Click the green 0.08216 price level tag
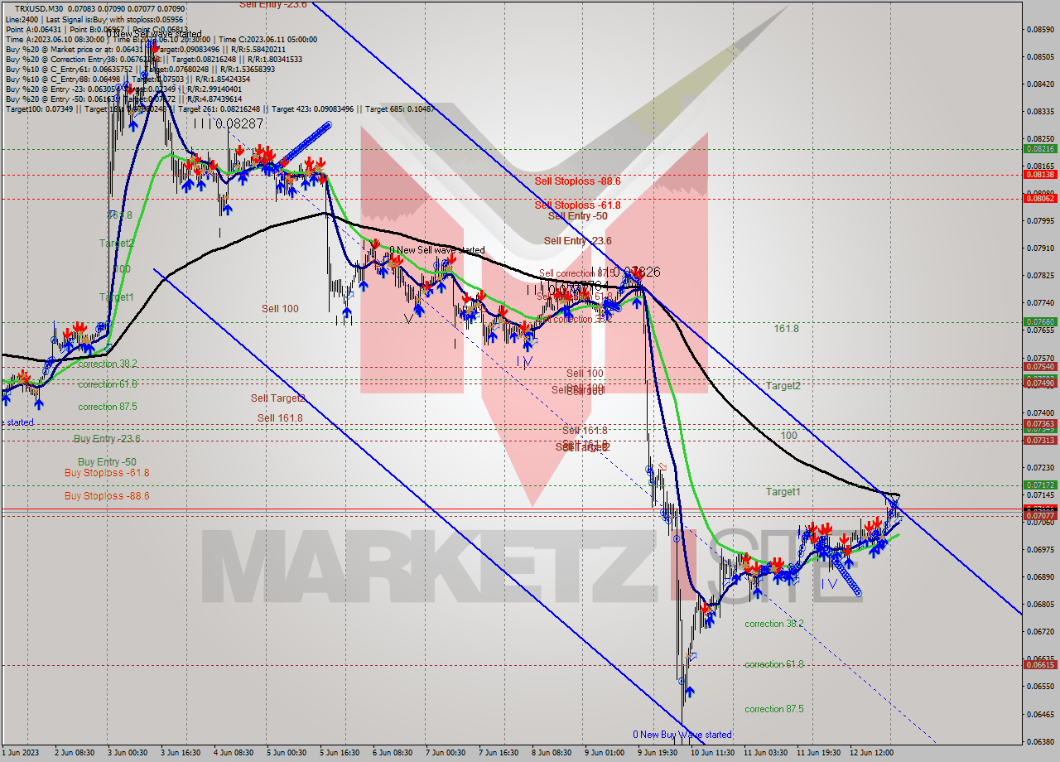The height and width of the screenshot is (762, 1060). (1040, 149)
